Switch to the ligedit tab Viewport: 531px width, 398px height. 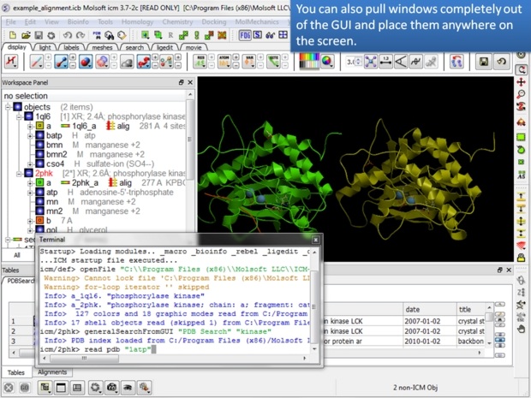[164, 47]
